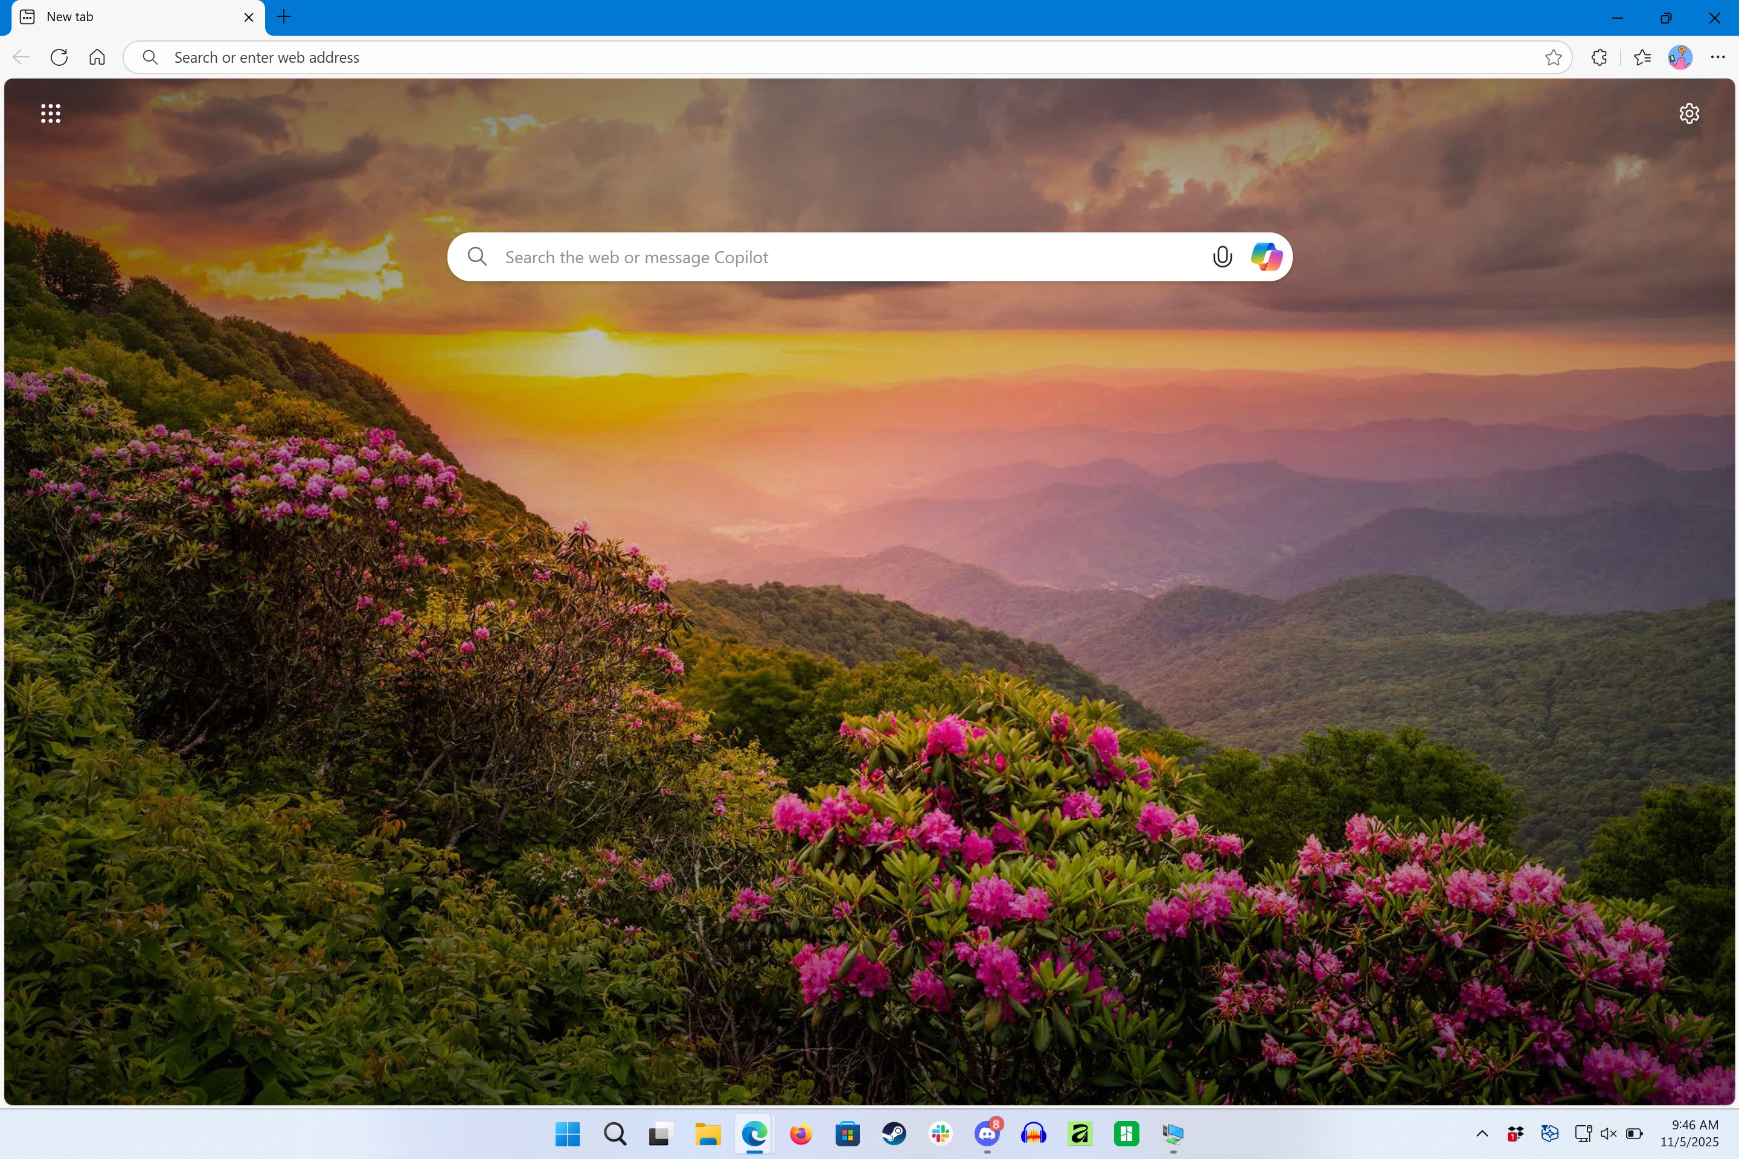Open the apps grid launcher
The width and height of the screenshot is (1739, 1159).
50,113
